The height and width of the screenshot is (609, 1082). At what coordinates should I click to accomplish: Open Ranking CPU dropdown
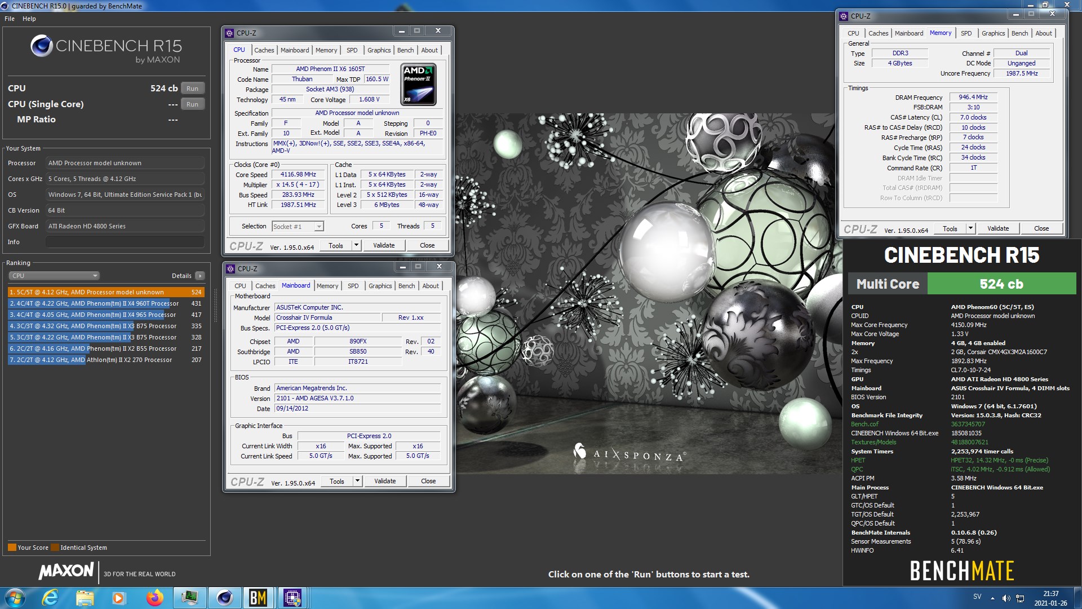pyautogui.click(x=54, y=276)
